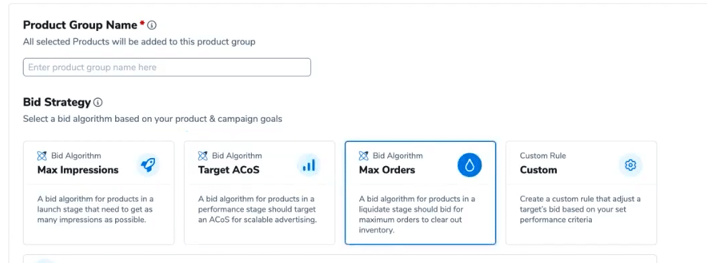Click the Bid Strategy section heading
This screenshot has height=263, width=707.
click(x=57, y=102)
